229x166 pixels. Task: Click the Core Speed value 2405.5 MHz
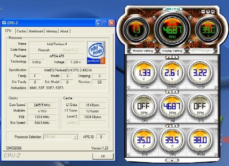click(42, 105)
